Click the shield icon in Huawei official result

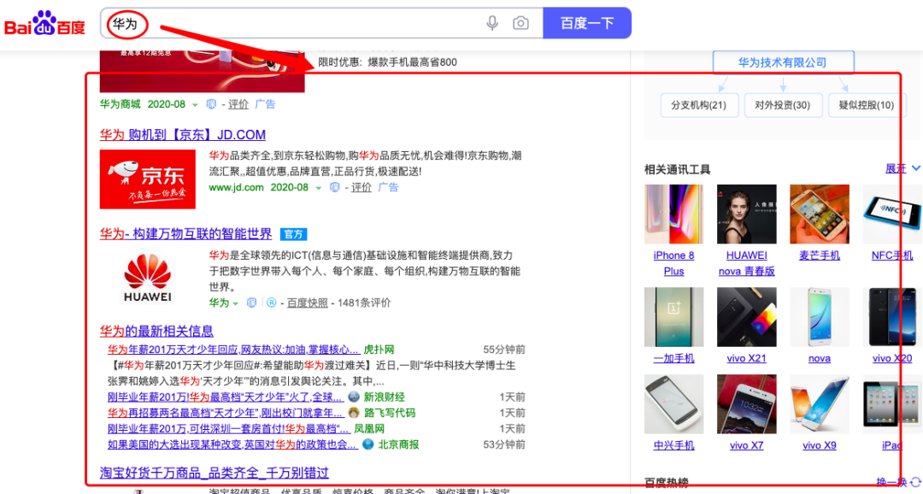[251, 303]
